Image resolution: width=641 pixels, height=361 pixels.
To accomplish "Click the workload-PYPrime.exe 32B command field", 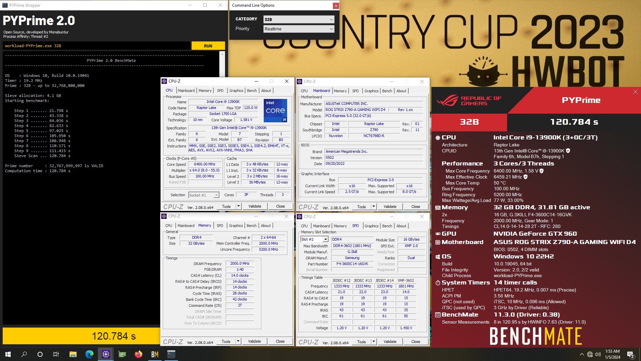I will pyautogui.click(x=96, y=46).
